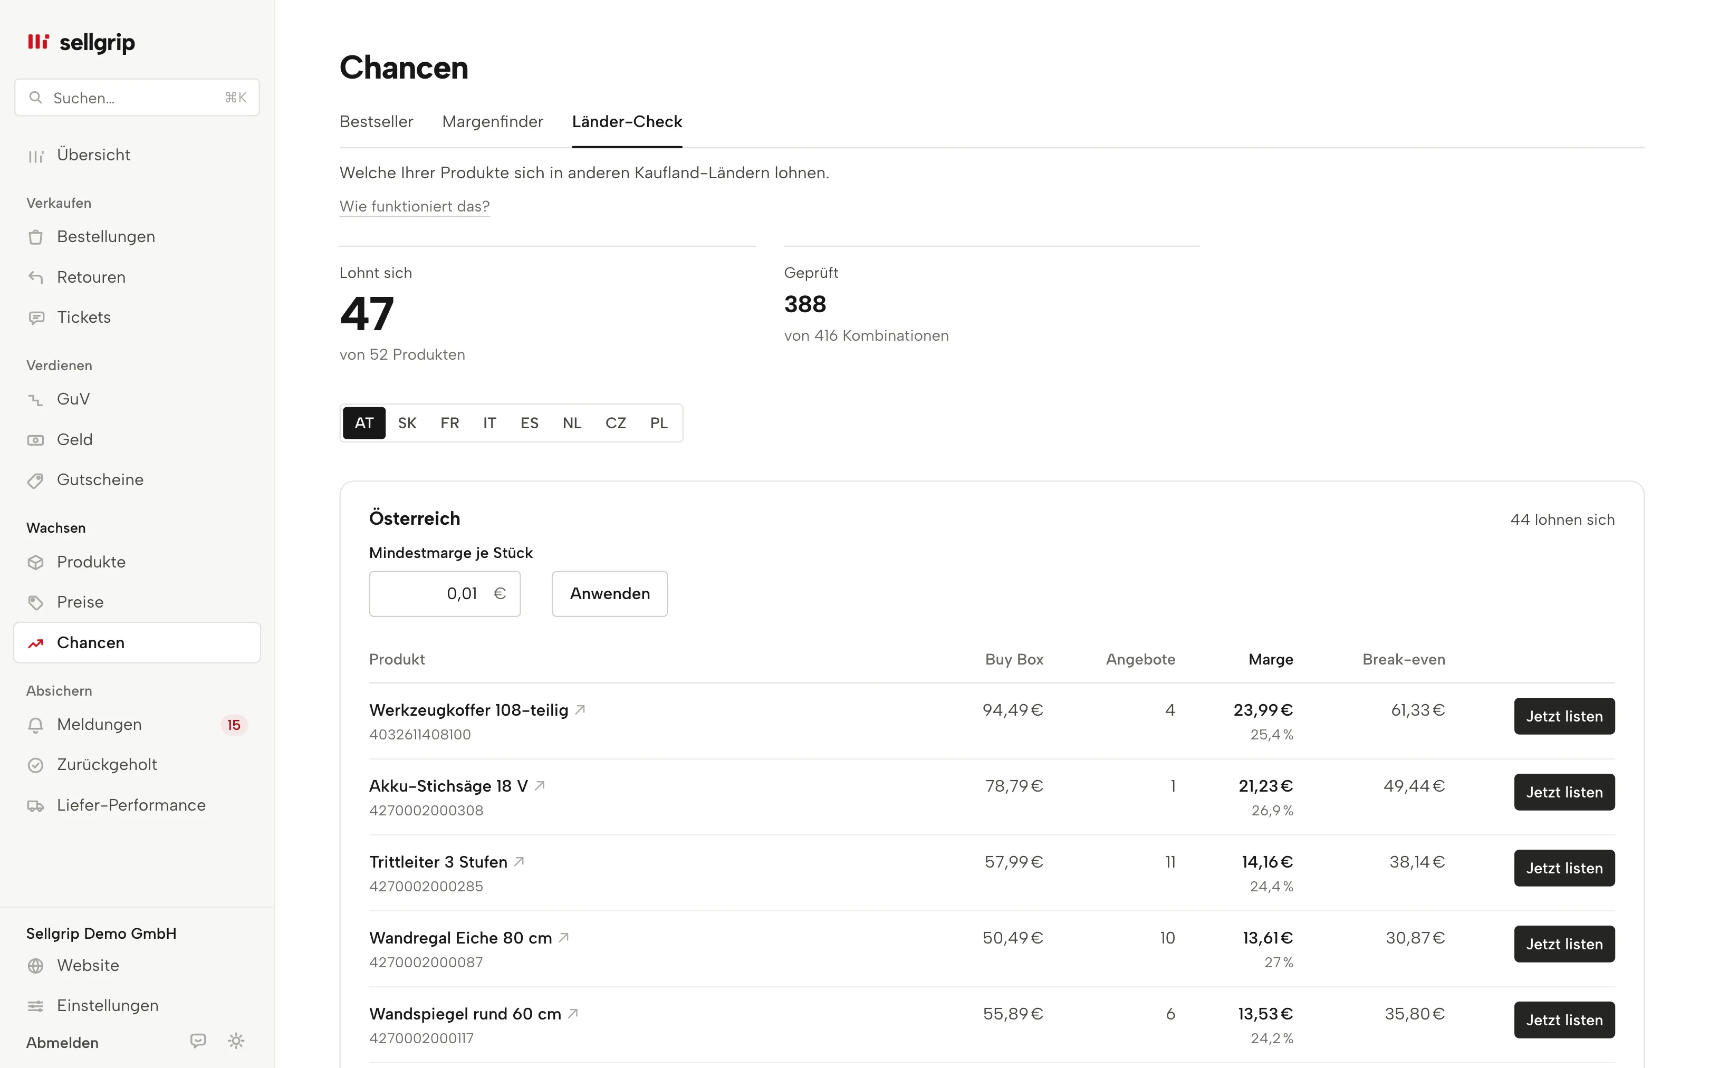1709x1068 pixels.
Task: Click the Gutscheine tag icon
Action: click(x=35, y=480)
